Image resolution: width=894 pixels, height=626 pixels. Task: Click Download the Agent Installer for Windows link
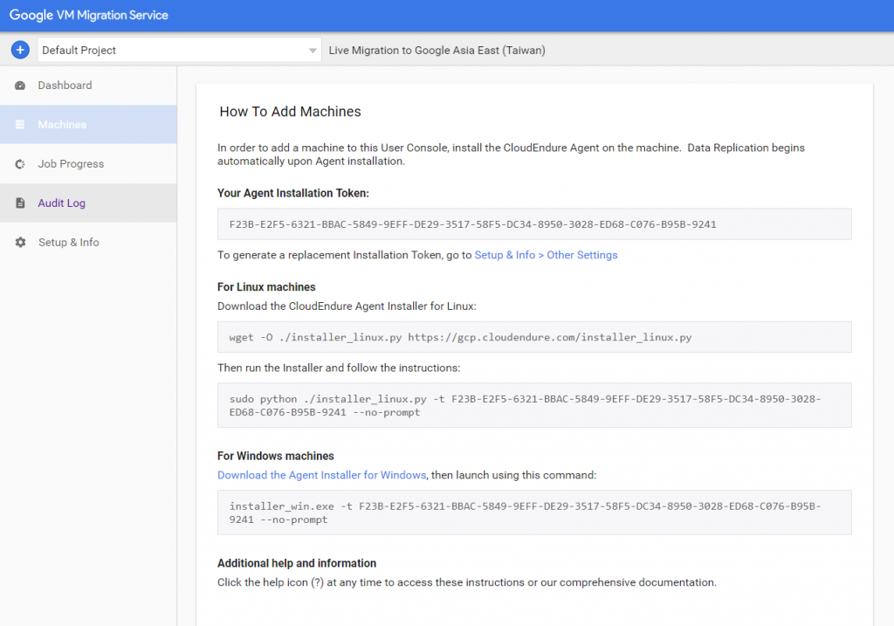tap(321, 475)
